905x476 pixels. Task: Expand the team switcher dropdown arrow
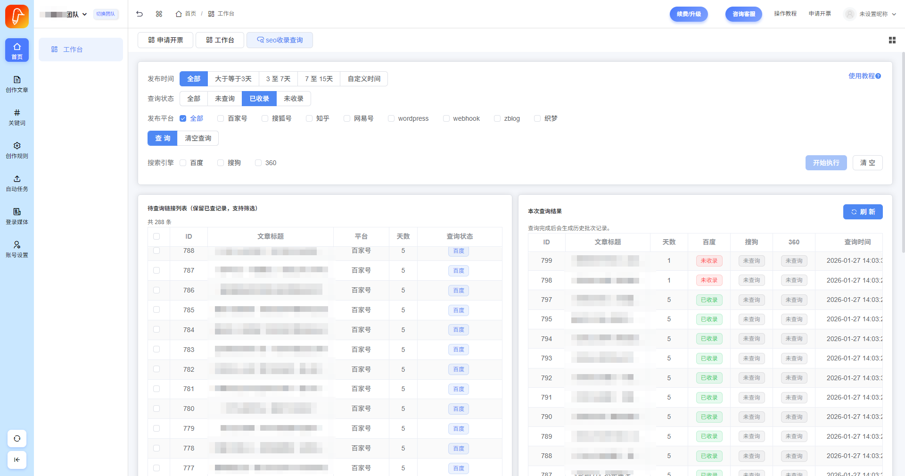point(85,14)
